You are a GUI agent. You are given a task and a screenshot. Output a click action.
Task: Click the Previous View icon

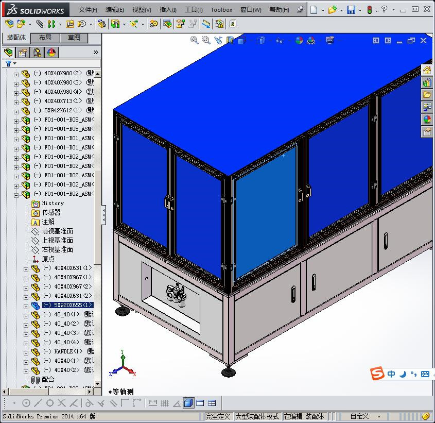coord(218,40)
